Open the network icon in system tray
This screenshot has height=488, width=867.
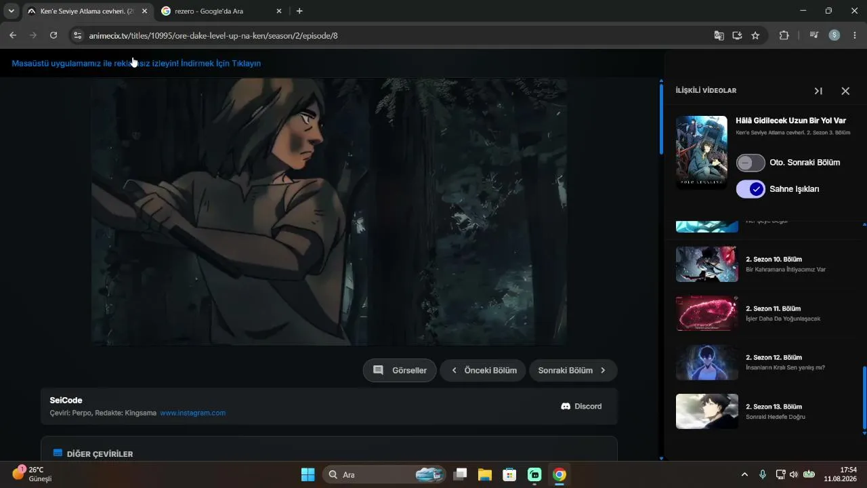click(780, 474)
